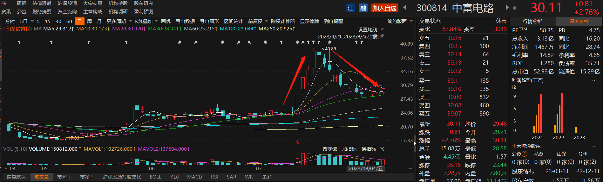
Task: Click the blue 注 registration-system badge
Action: [x=350, y=8]
